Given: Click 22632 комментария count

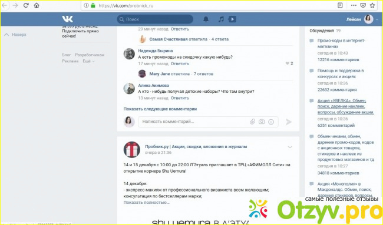Looking at the screenshot, I should click(337, 90).
